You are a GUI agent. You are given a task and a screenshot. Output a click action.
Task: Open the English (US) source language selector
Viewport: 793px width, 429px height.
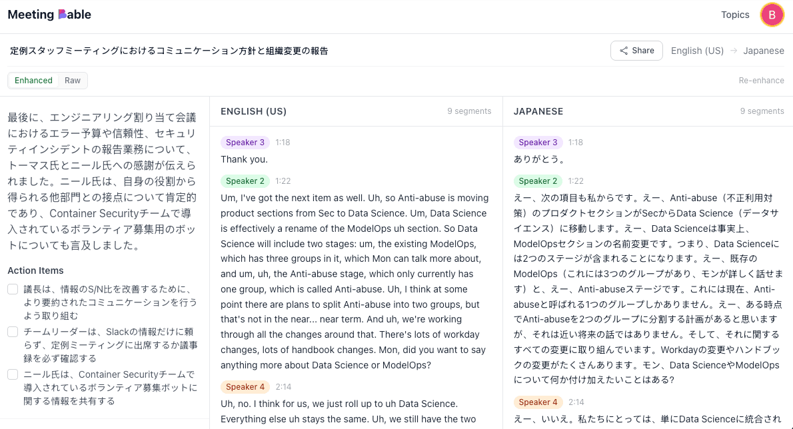697,50
